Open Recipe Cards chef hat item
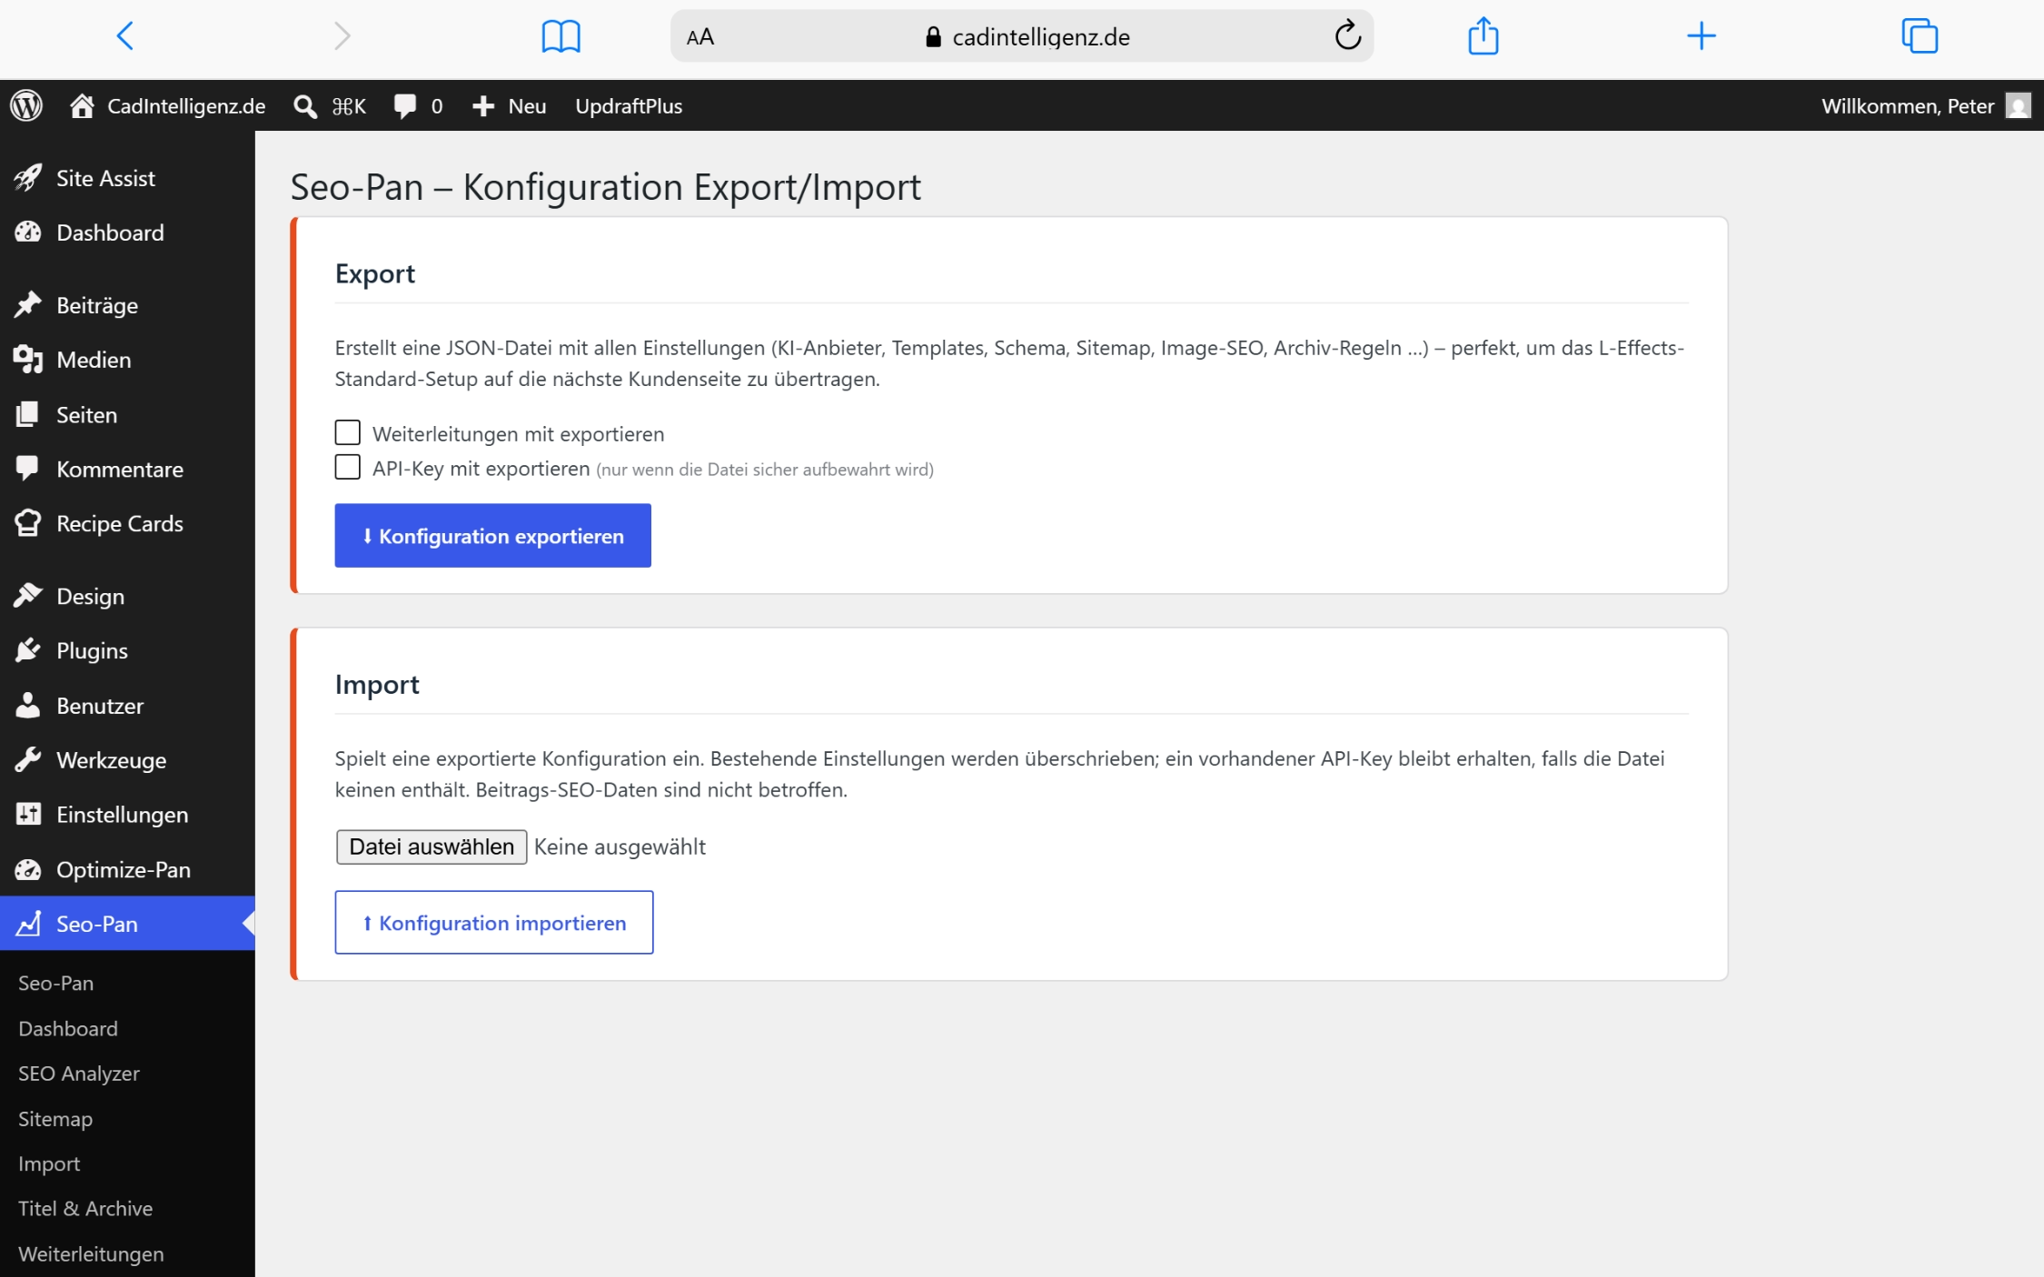This screenshot has width=2044, height=1277. coord(127,524)
